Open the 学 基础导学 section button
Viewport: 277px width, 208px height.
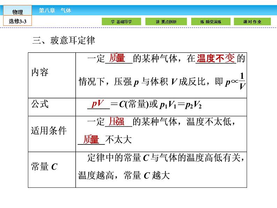[x=121, y=22]
